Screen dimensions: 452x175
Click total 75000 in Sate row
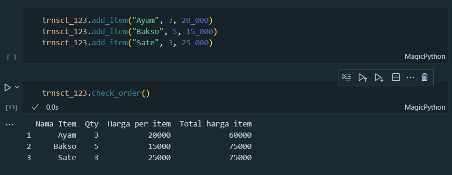pyautogui.click(x=240, y=158)
